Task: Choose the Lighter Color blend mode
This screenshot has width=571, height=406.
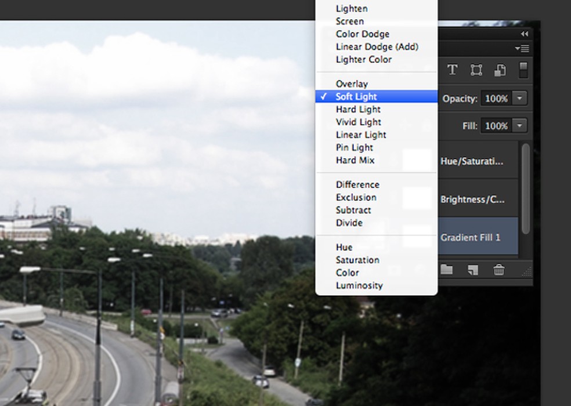Action: [377, 60]
